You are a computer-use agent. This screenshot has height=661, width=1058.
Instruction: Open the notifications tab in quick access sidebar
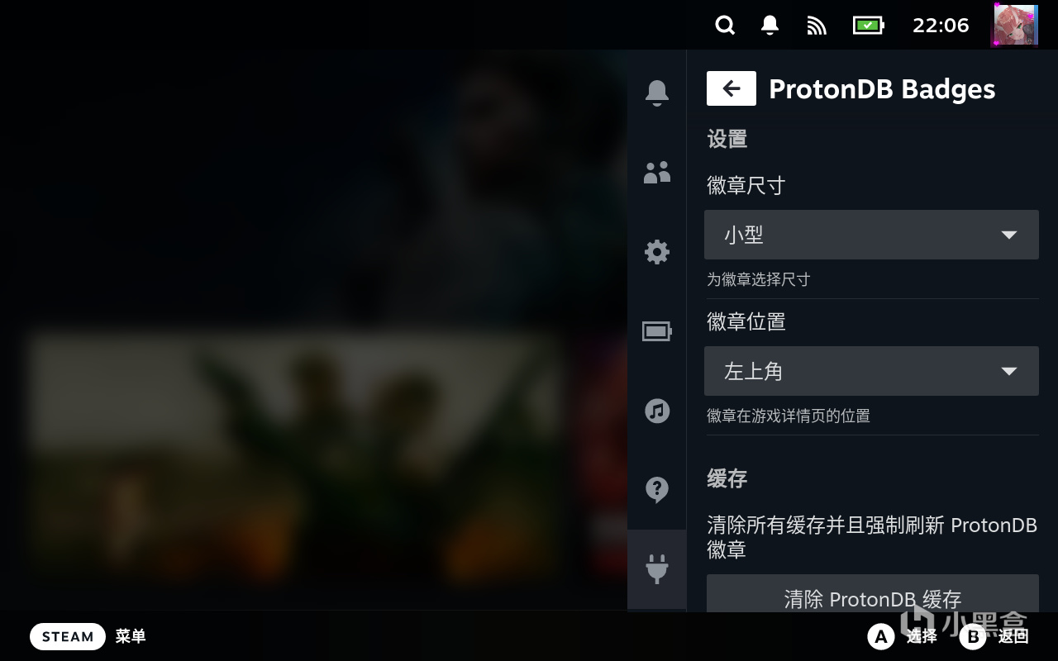657,93
